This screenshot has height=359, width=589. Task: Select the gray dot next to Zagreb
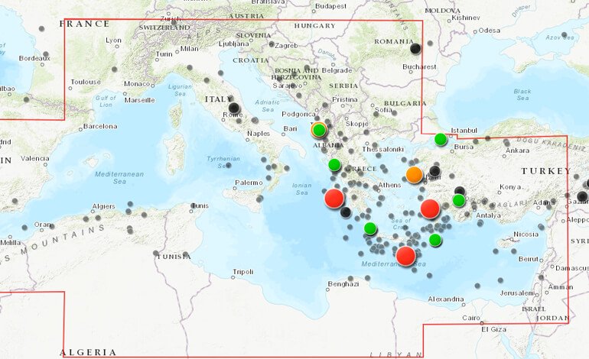pyautogui.click(x=272, y=44)
